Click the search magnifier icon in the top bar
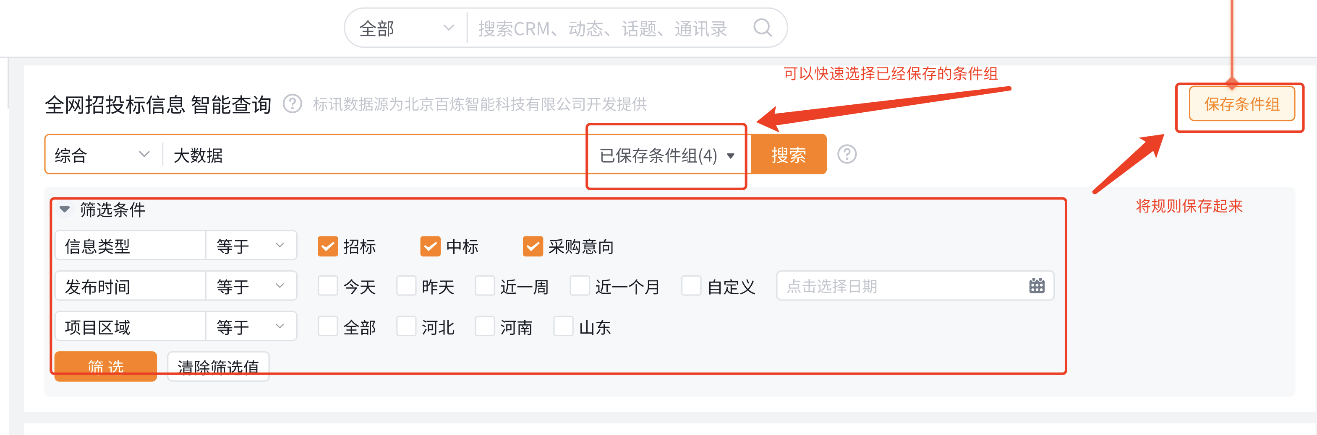 pyautogui.click(x=763, y=28)
